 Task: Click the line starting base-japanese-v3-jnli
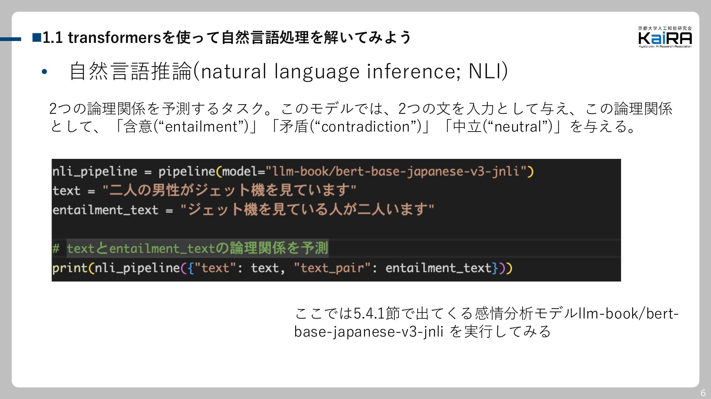(x=423, y=331)
